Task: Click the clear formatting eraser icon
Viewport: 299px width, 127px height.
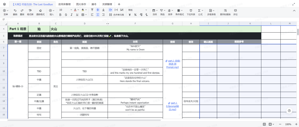Action: tap(40, 10)
